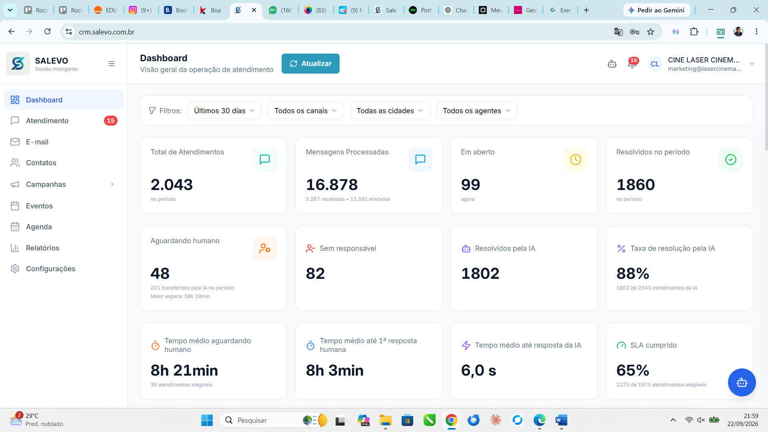Open the Todos os agentes dropdown
The height and width of the screenshot is (432, 768).
(477, 110)
